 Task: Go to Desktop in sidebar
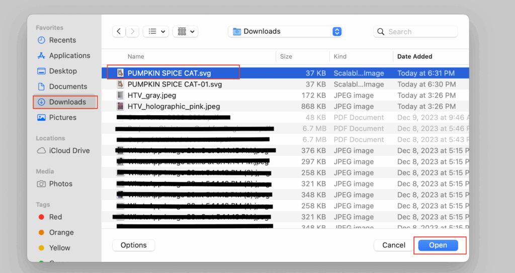63,71
